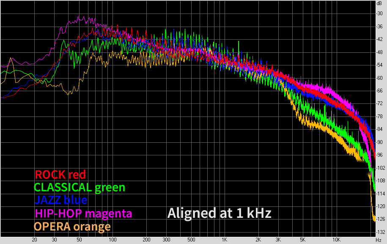Click the -36 dB scale value
The image size is (387, 244).
[x=379, y=26]
